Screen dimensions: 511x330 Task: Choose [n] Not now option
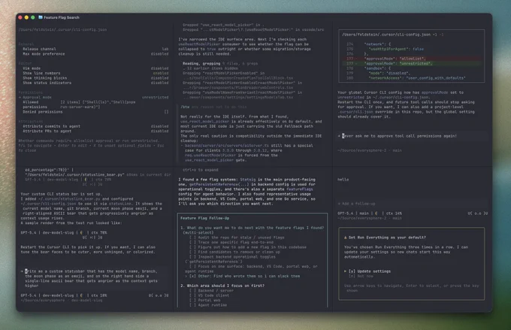coord(361,276)
